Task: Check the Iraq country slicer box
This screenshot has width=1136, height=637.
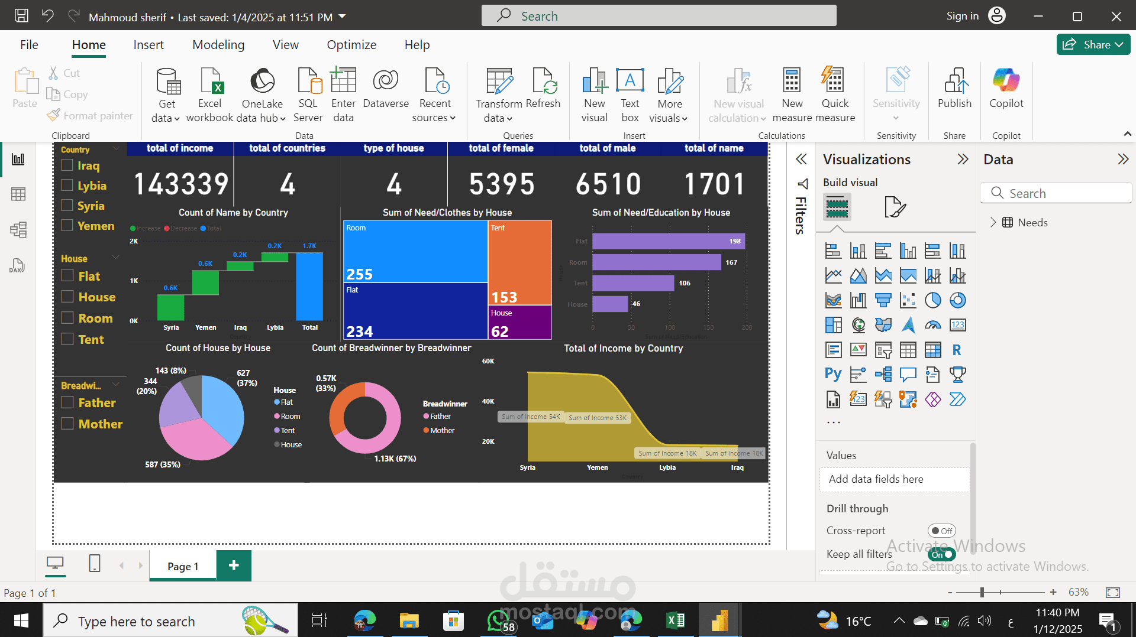Action: click(x=67, y=165)
